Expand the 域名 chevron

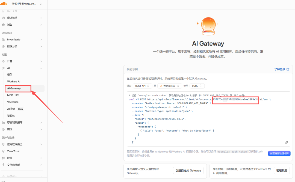(x=41, y=25)
